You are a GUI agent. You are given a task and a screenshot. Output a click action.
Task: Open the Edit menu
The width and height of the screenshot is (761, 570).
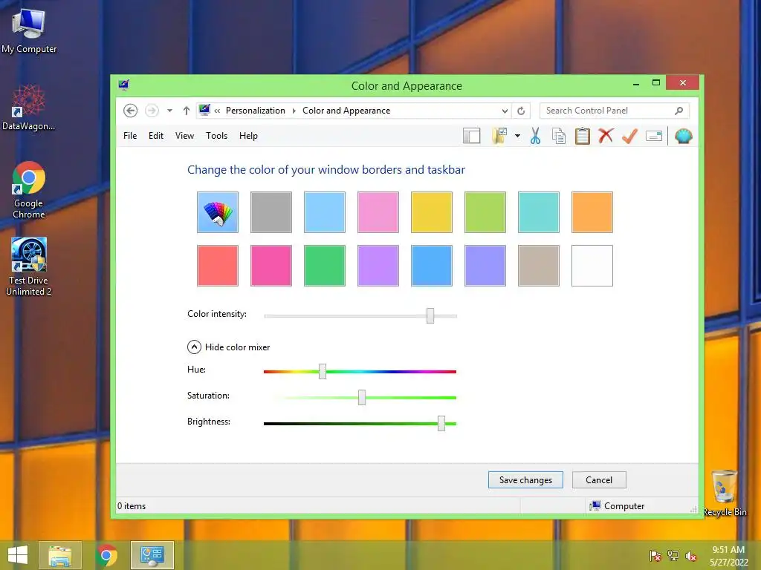(156, 136)
